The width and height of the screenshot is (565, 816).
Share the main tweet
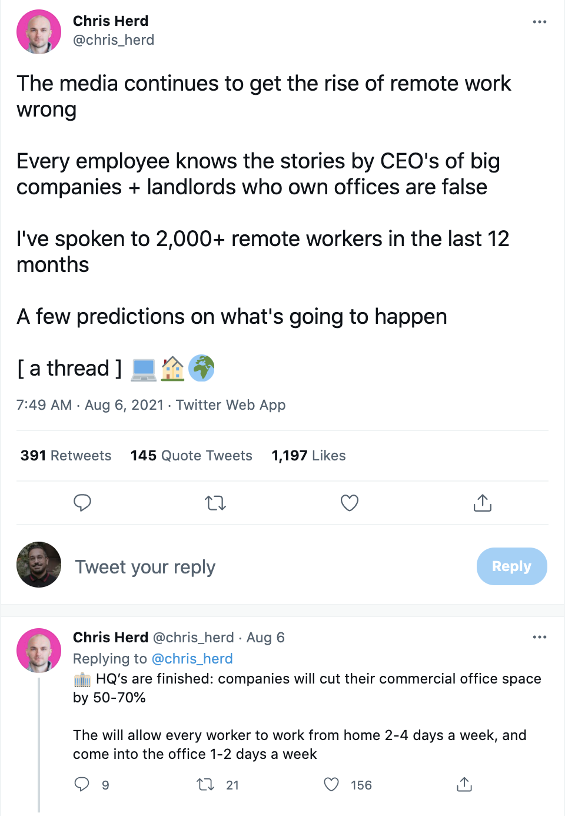(x=483, y=503)
